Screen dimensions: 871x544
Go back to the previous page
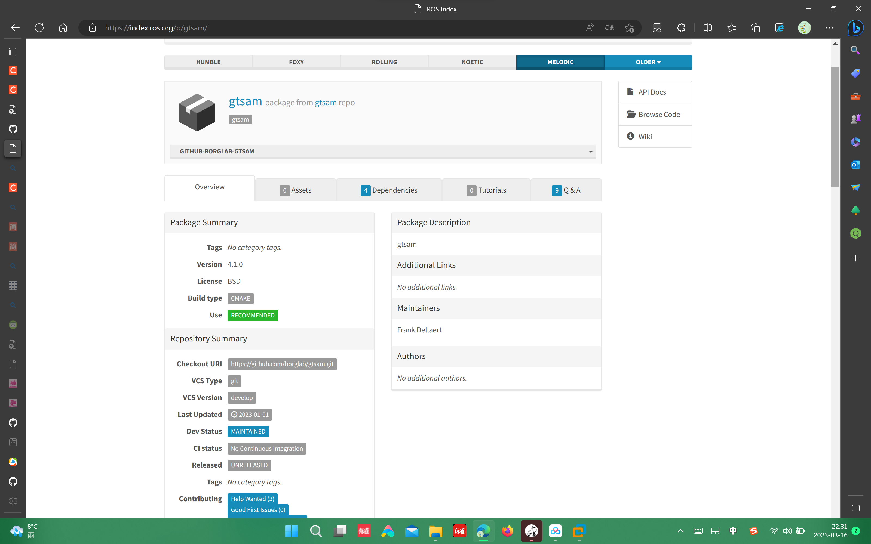(15, 28)
